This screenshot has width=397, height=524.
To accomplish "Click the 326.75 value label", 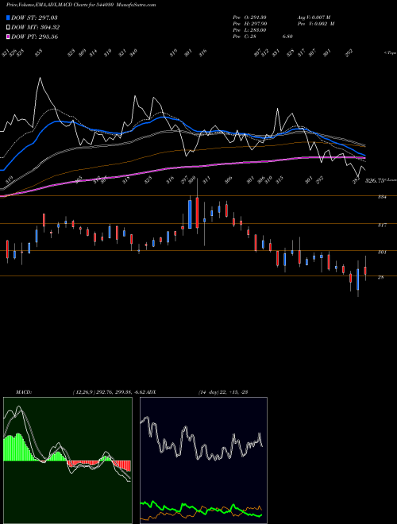I will pos(376,180).
